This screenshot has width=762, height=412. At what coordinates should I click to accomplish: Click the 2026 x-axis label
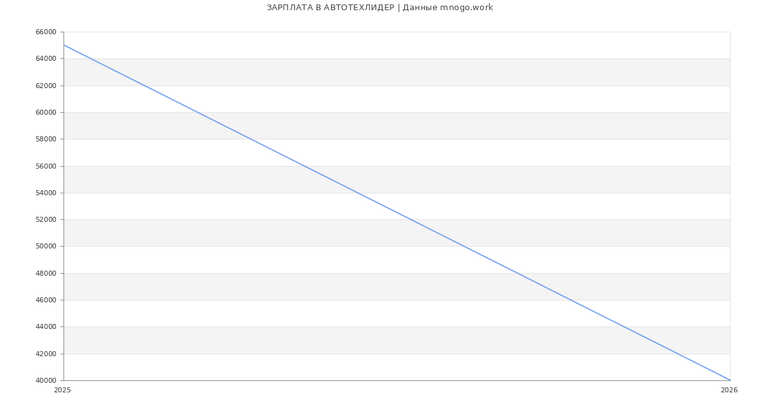coord(729,390)
